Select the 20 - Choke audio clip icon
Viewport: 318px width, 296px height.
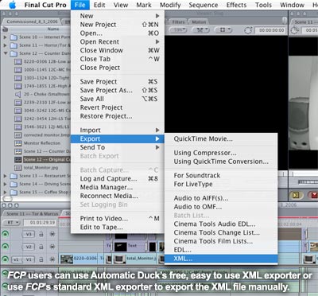17,94
